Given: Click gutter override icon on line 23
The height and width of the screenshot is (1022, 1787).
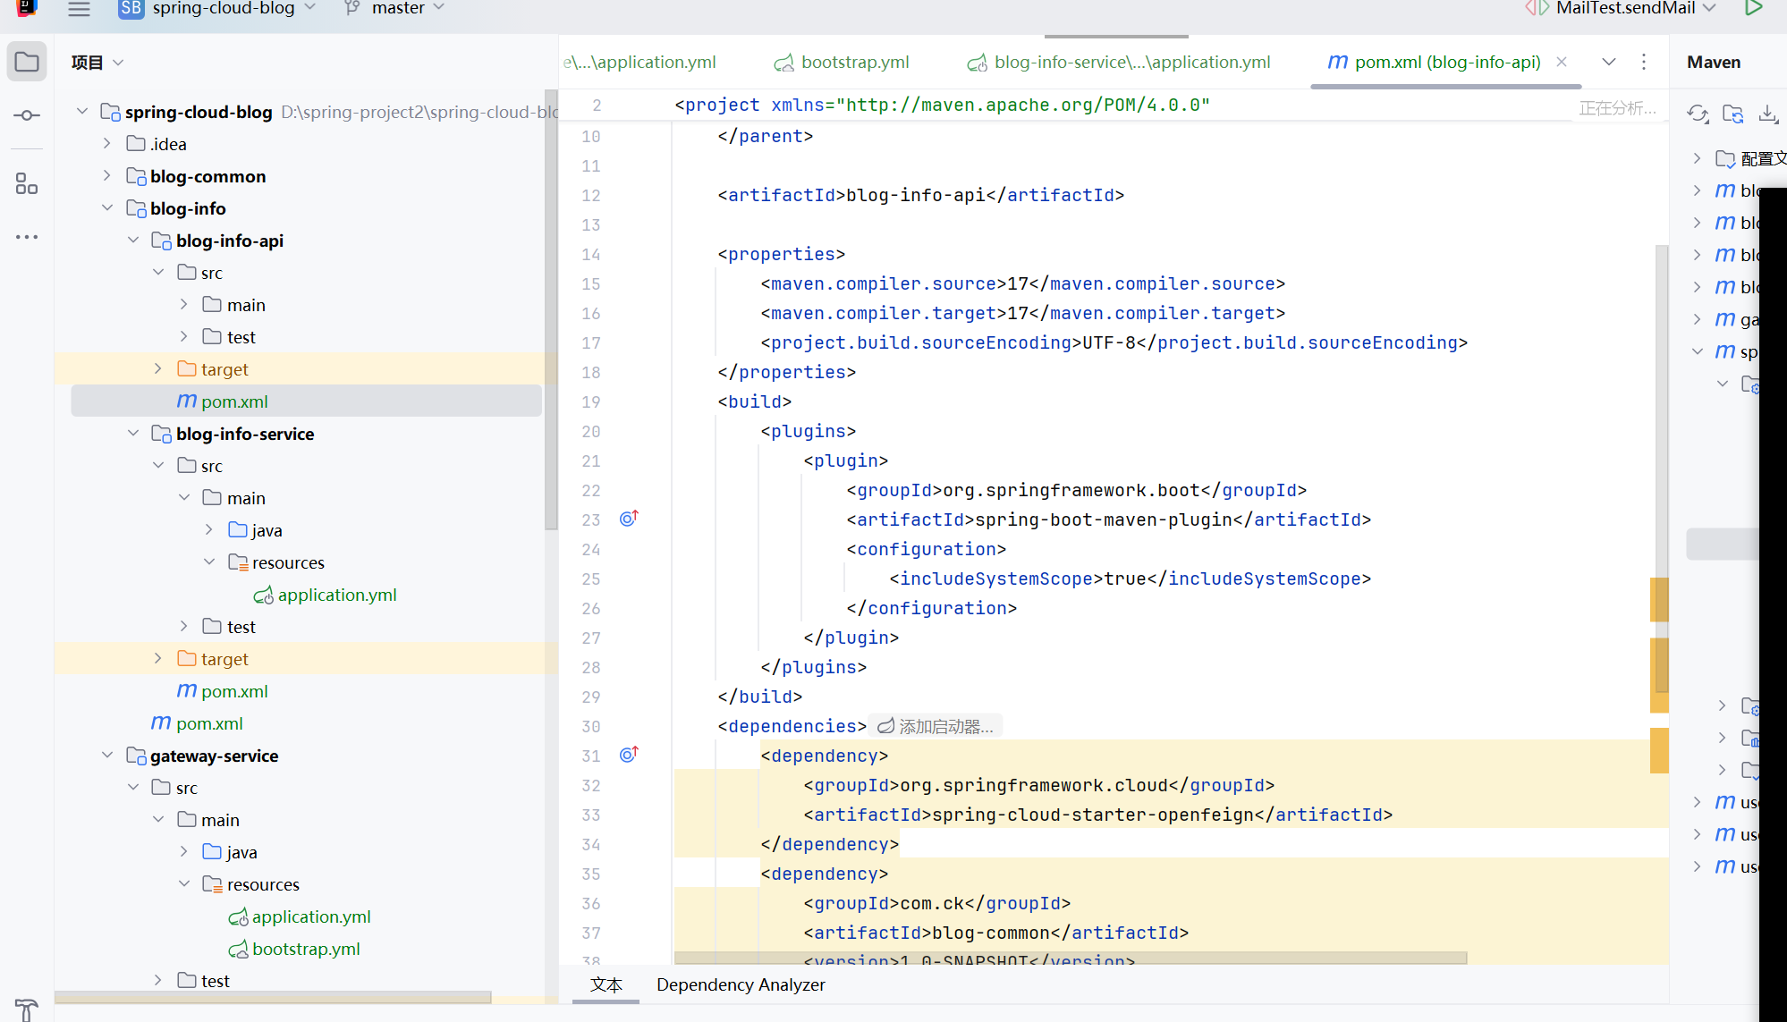Looking at the screenshot, I should tap(629, 519).
